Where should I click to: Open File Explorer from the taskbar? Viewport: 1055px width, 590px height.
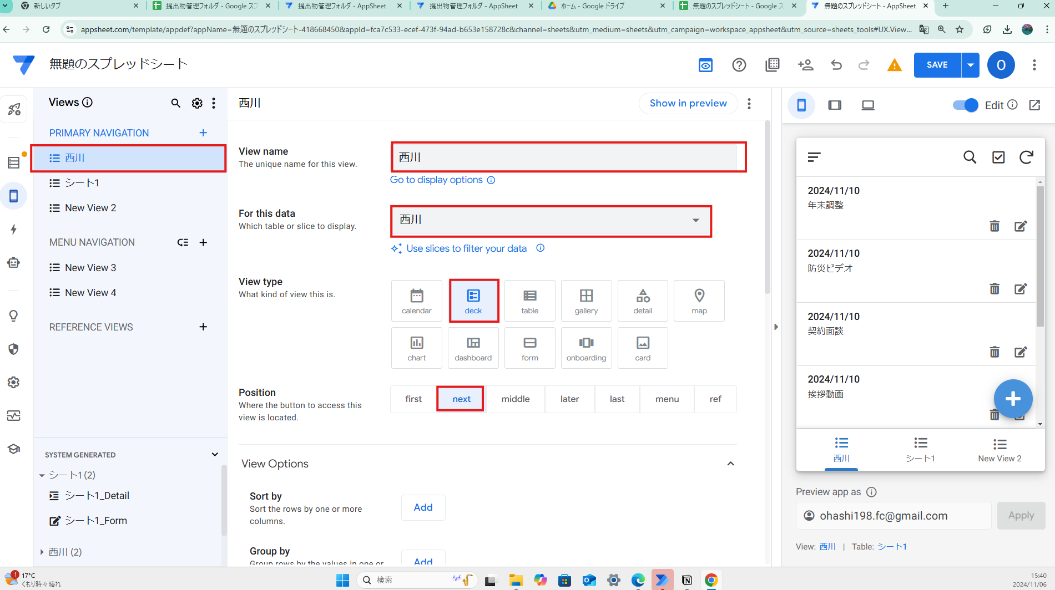[x=516, y=580]
